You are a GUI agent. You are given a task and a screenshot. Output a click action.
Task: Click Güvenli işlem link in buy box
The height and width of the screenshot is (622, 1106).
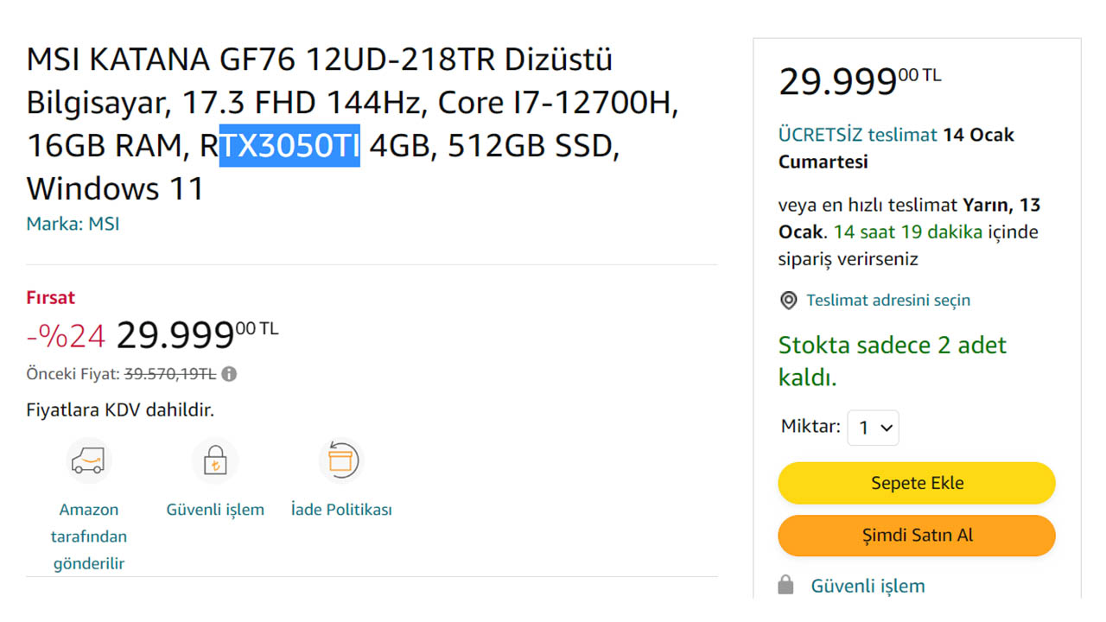click(x=868, y=586)
